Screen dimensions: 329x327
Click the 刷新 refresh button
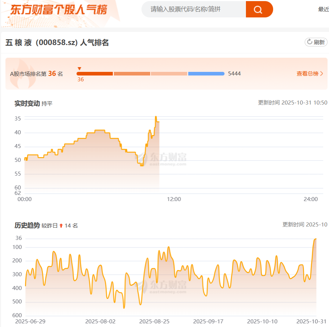click(x=316, y=42)
